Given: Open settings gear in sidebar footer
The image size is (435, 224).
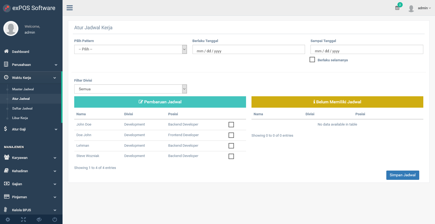Looking at the screenshot, I should (x=8, y=220).
